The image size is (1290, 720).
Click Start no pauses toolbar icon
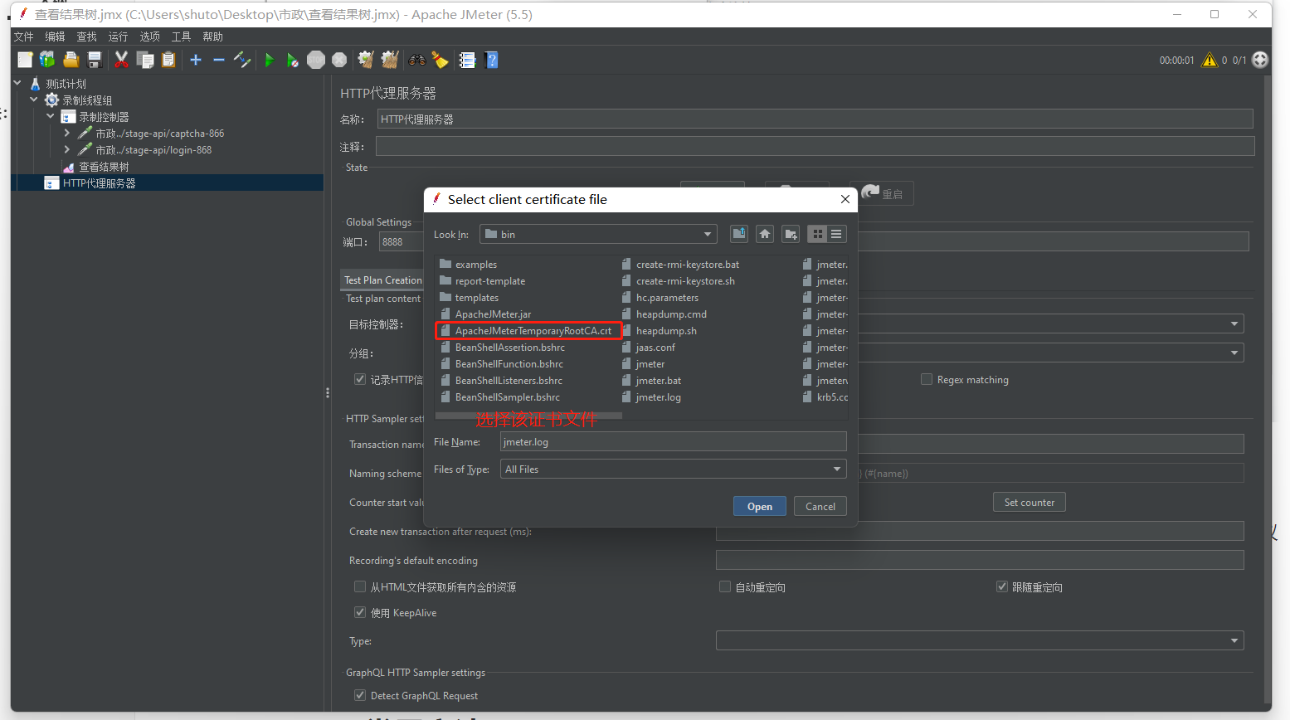pos(292,60)
